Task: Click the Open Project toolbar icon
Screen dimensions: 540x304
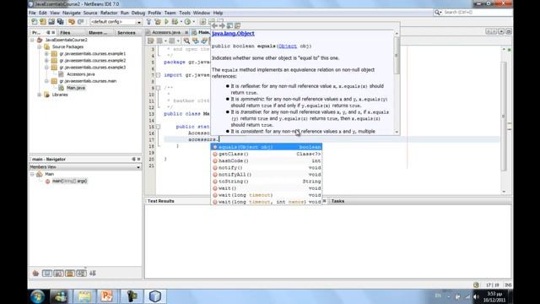Action: (51, 22)
